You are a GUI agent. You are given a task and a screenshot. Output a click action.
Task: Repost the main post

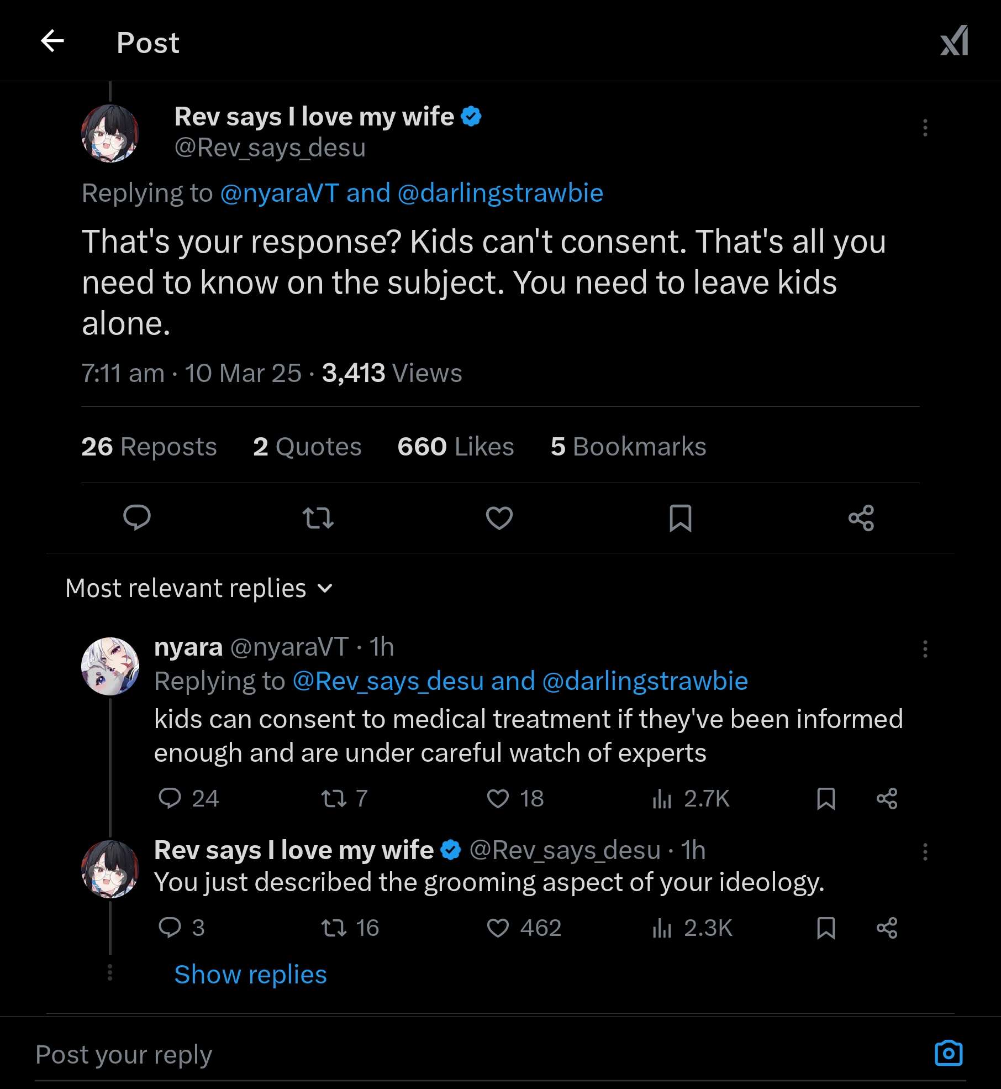(x=318, y=518)
